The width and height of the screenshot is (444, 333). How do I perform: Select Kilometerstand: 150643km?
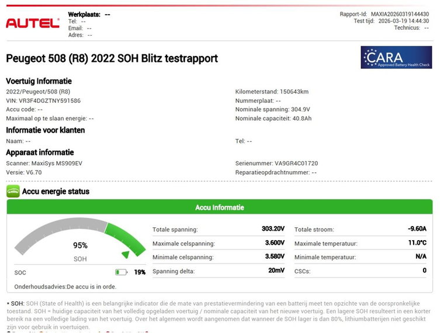pos(272,92)
